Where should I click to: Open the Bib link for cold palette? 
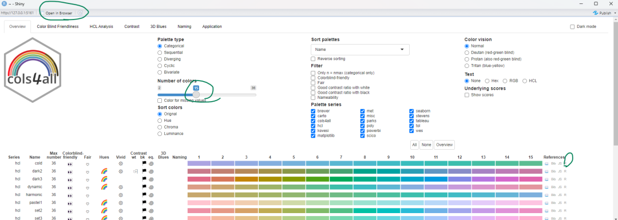tap(553, 163)
